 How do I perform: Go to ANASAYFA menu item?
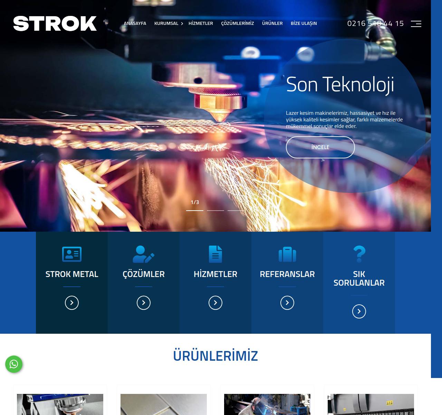135,23
